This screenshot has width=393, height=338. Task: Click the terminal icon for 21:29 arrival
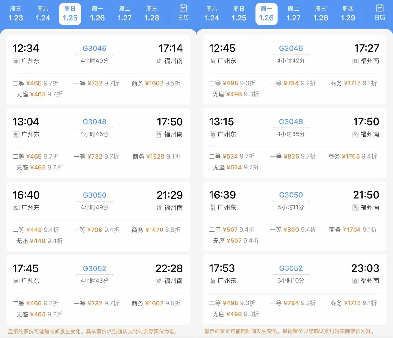(159, 208)
